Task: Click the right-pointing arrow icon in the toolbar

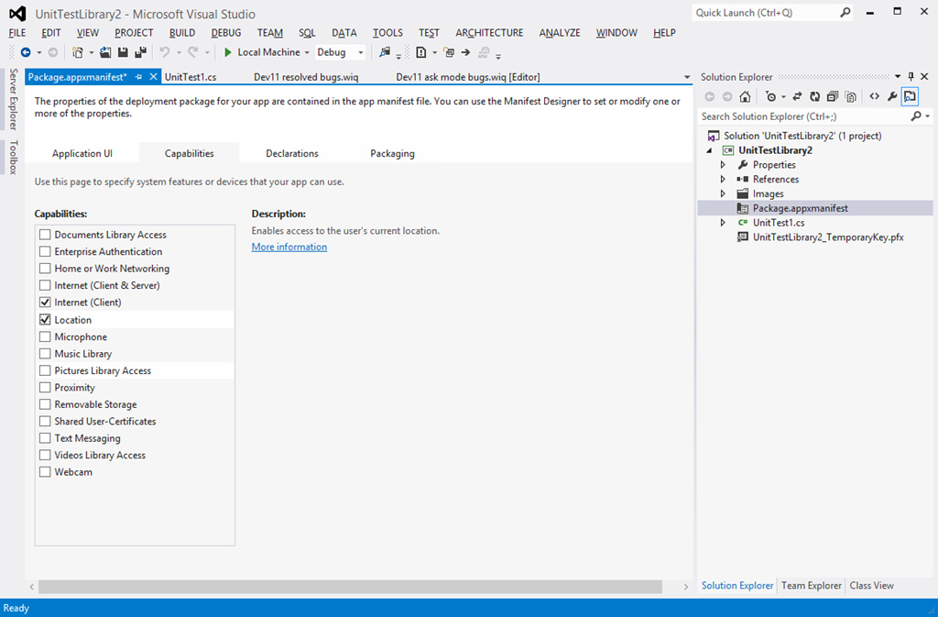Action: pyautogui.click(x=465, y=52)
